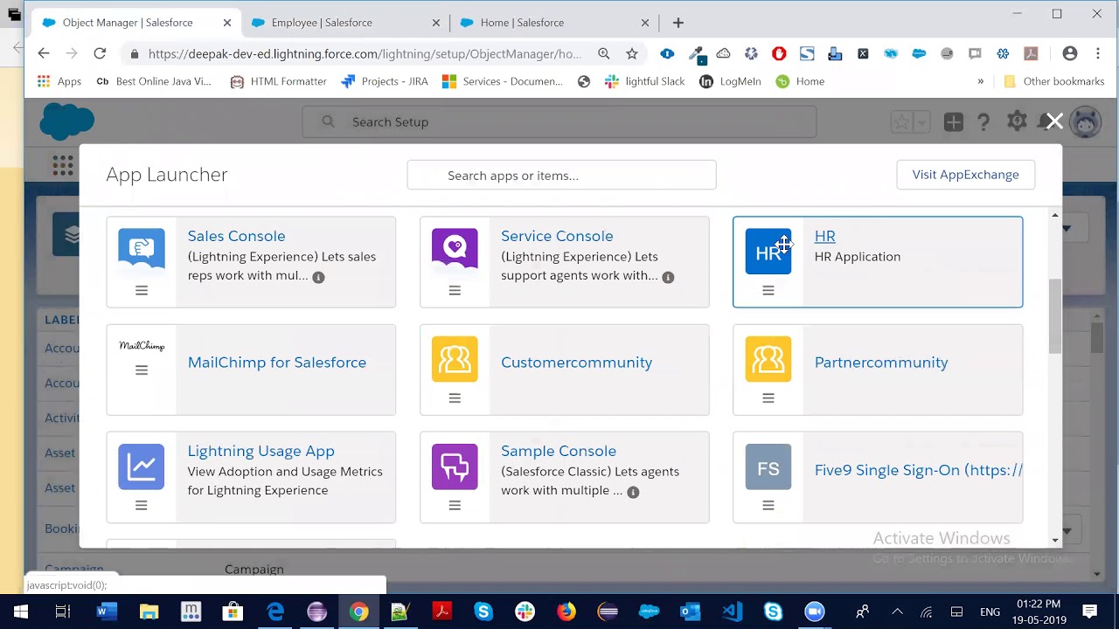Click the drag handle under the MailChimp logo

pos(142,370)
